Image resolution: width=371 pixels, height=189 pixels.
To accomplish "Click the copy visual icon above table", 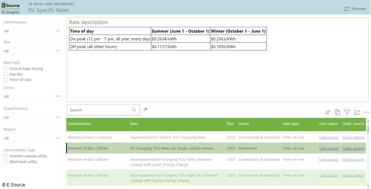I will click(337, 112).
